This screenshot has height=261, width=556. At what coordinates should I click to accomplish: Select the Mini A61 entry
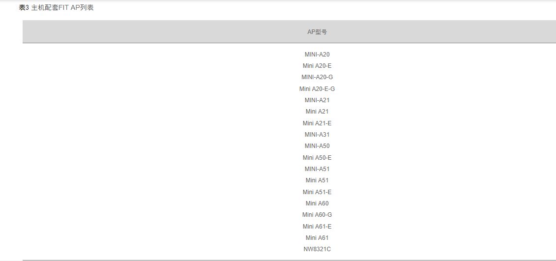(317, 237)
